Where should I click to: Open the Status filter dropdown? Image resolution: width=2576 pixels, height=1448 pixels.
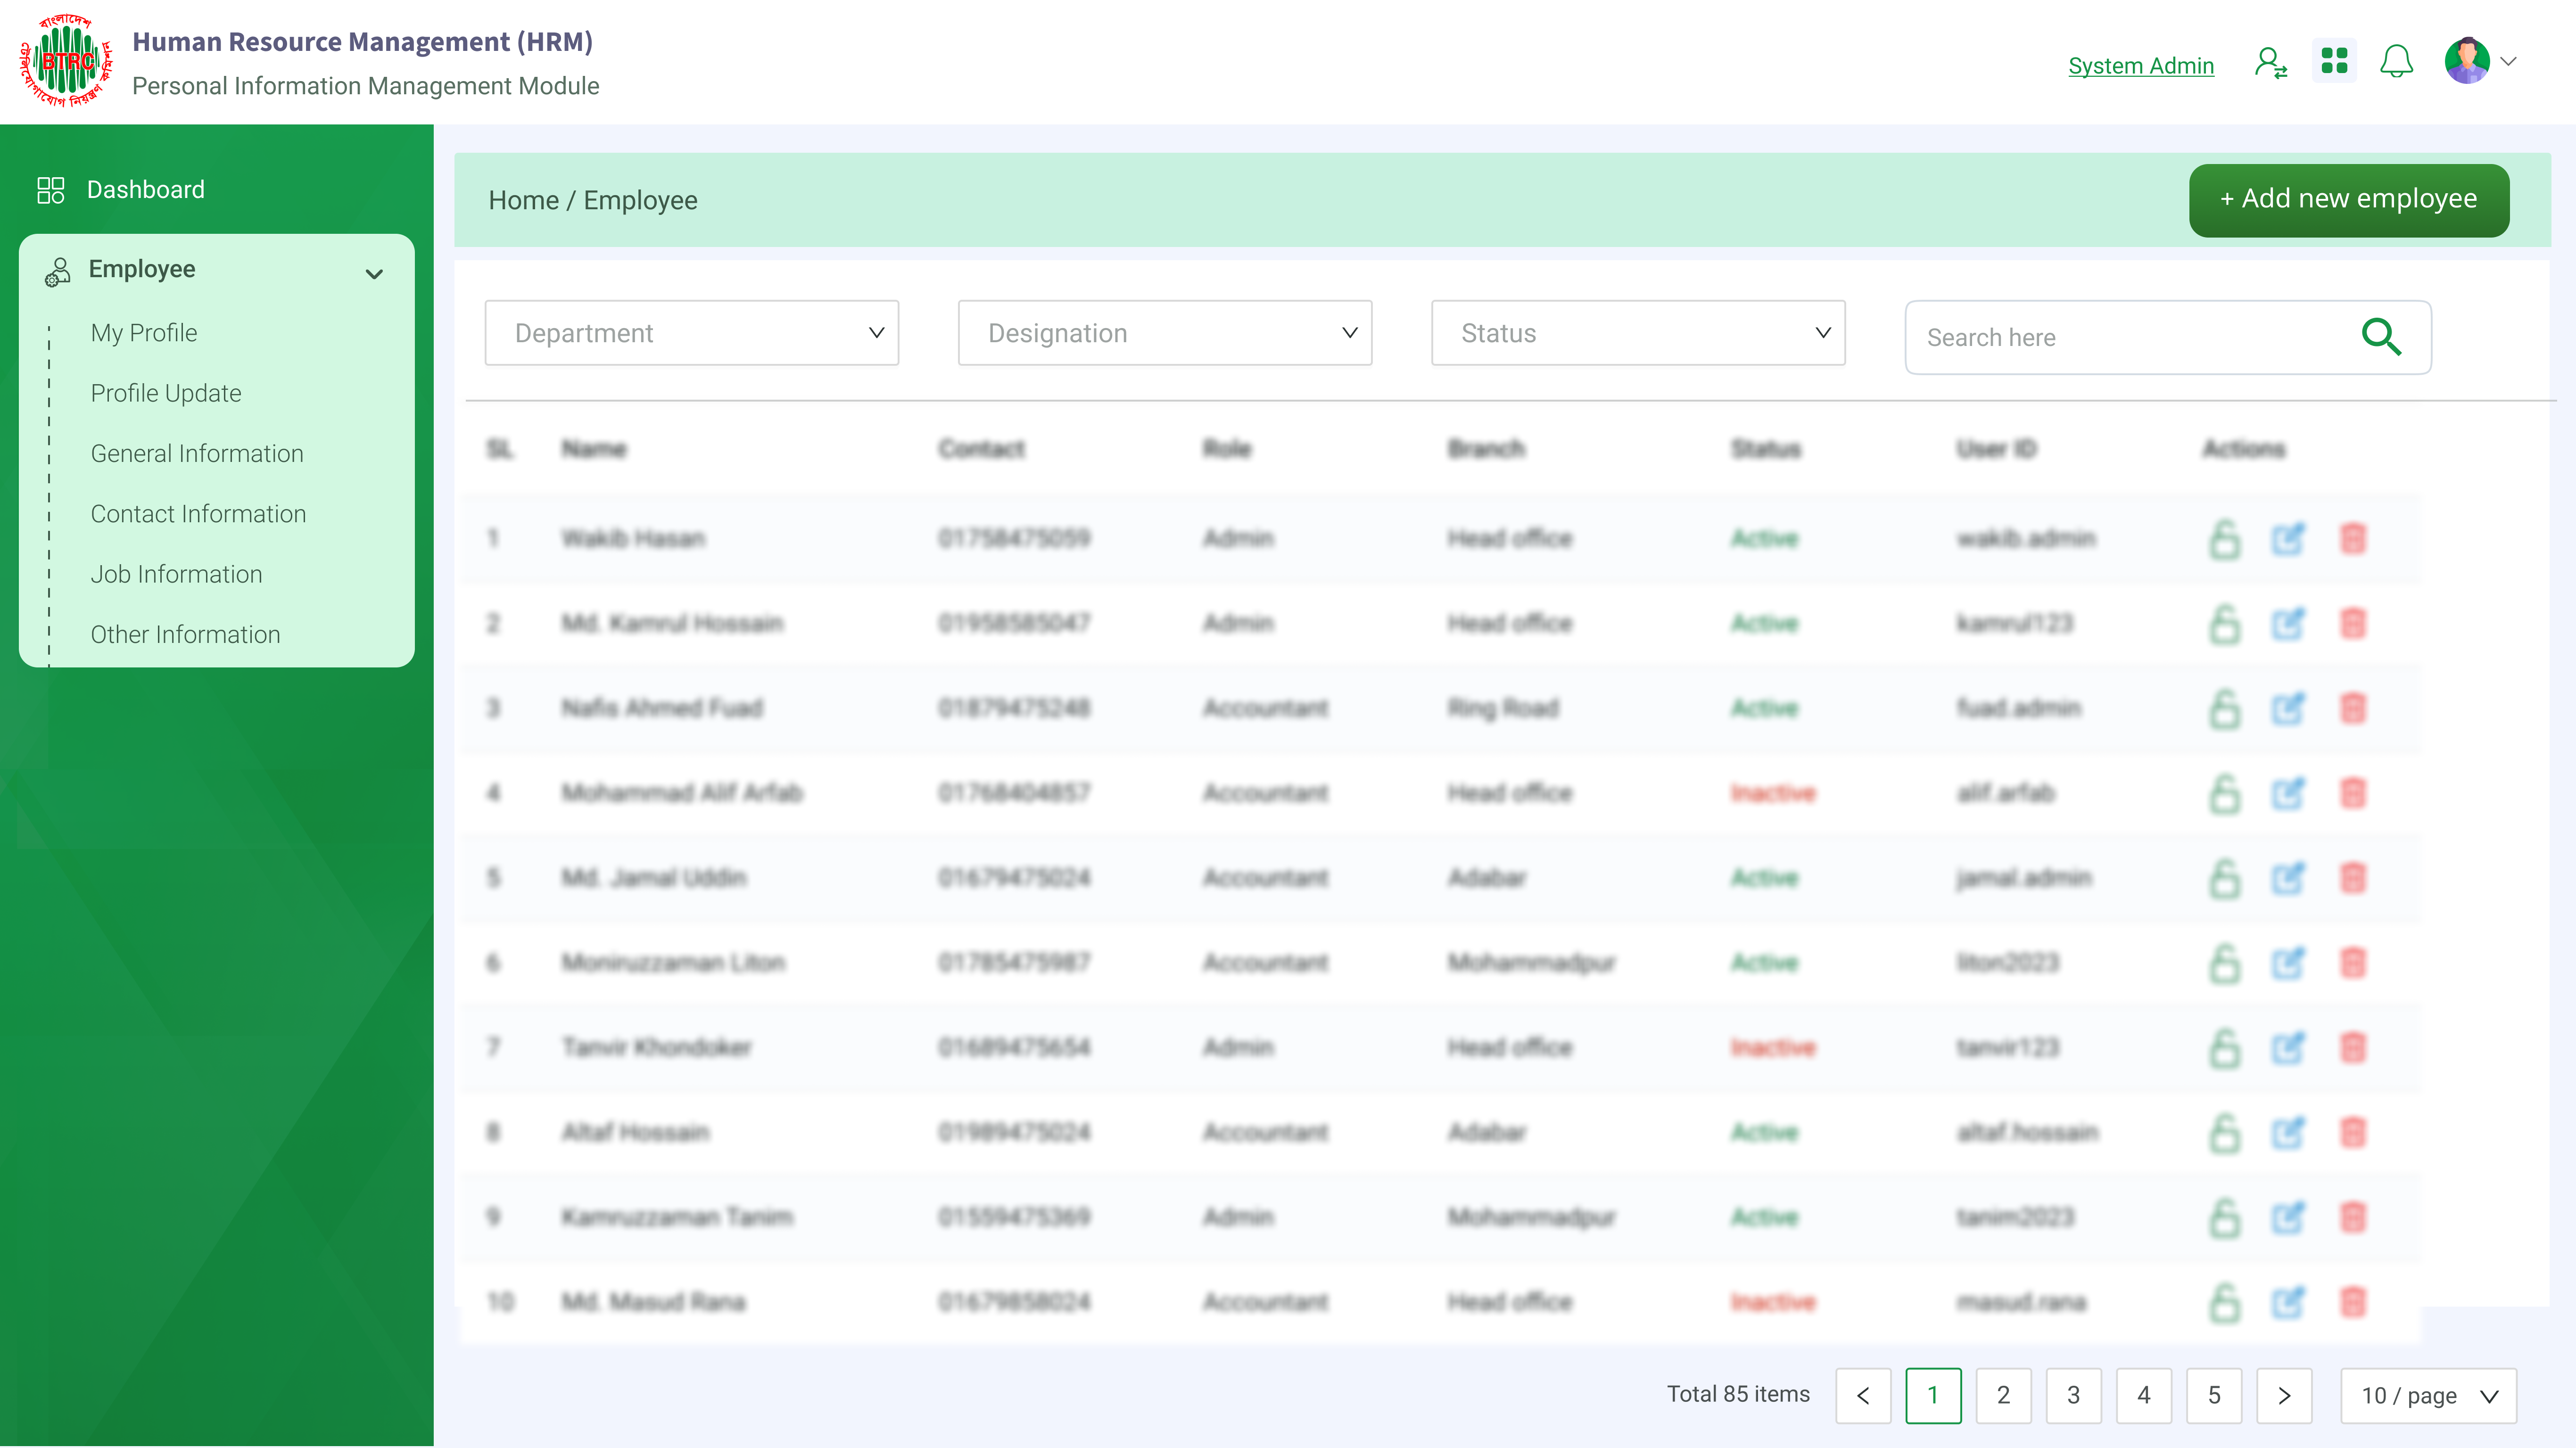pyautogui.click(x=1637, y=333)
